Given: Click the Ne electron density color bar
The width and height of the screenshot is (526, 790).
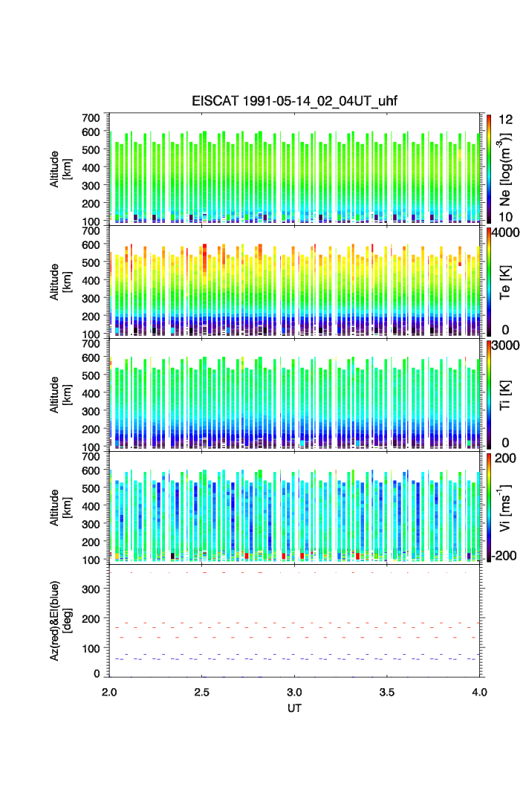Looking at the screenshot, I should [488, 168].
